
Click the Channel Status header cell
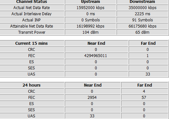pos(32,2)
